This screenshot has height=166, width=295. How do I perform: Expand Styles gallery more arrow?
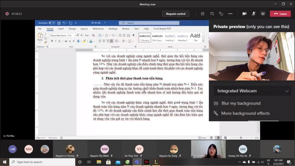pyautogui.click(x=203, y=41)
